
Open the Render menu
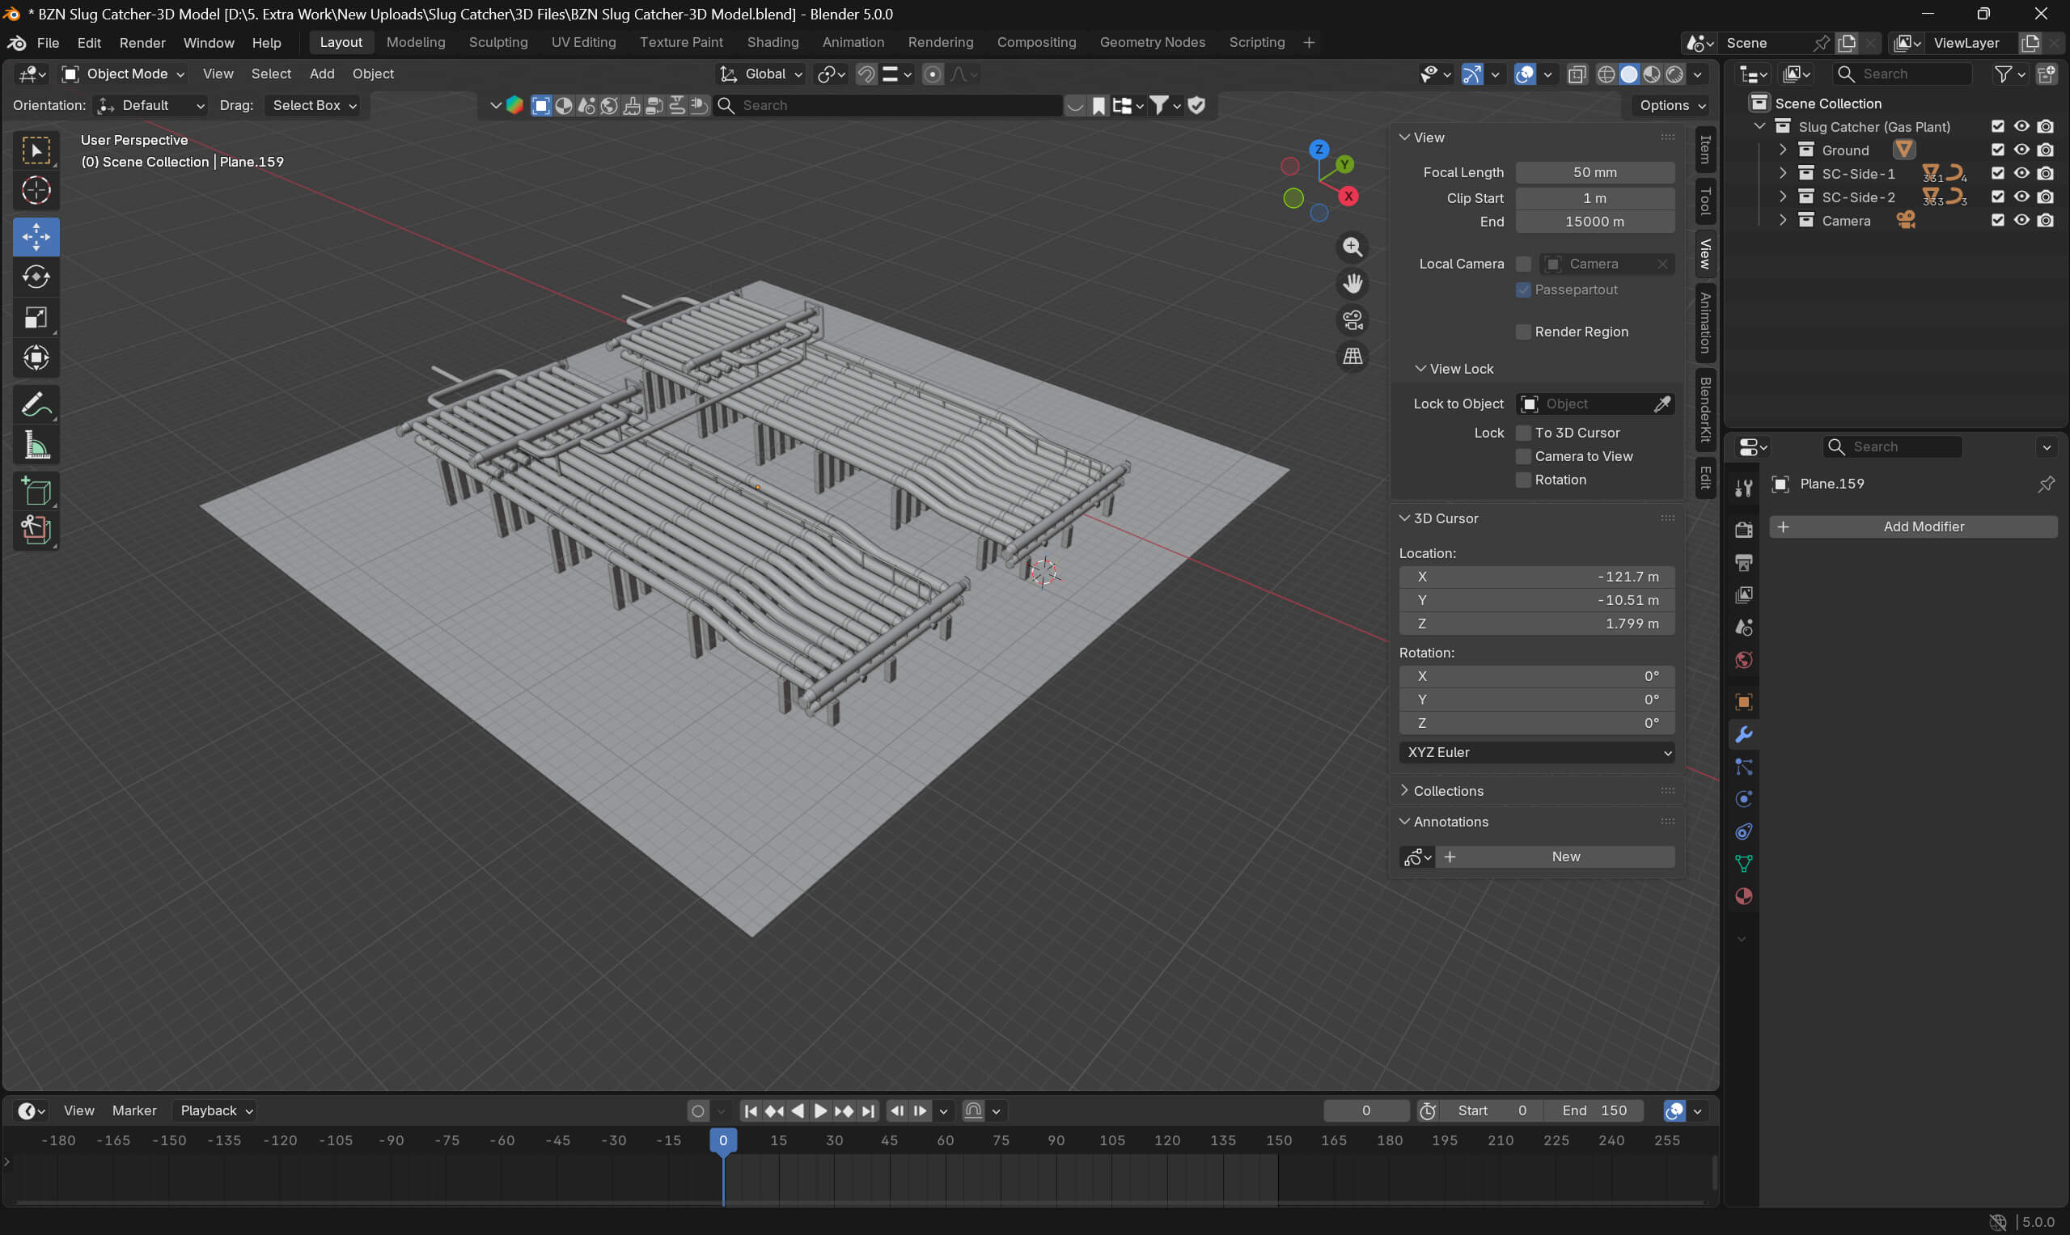142,42
